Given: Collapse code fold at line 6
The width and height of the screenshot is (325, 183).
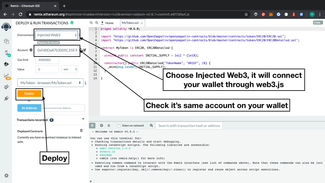Looking at the screenshot, I should tap(98, 48).
